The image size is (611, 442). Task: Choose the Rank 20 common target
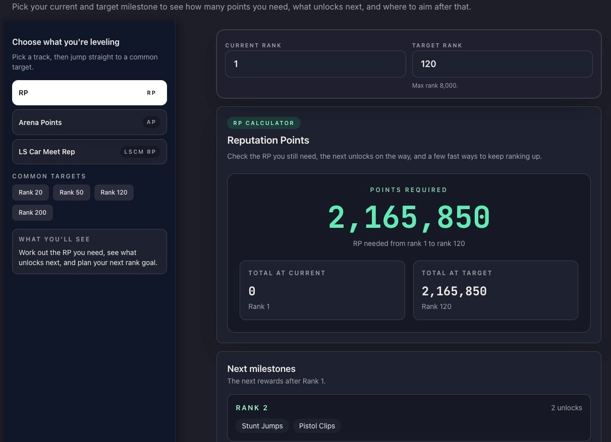click(x=30, y=192)
